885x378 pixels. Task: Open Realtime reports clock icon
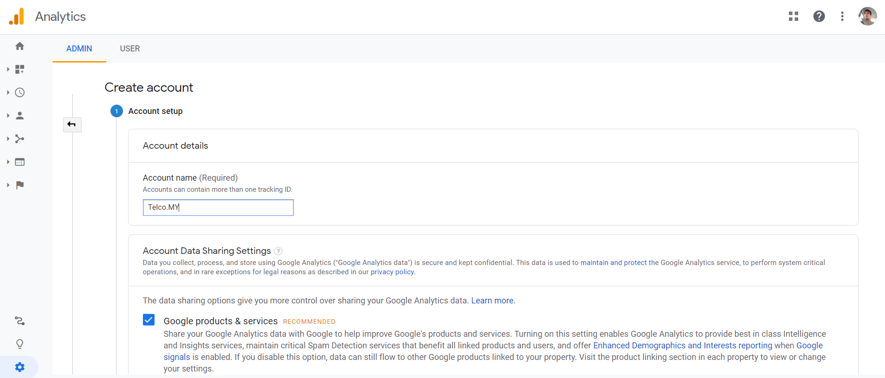[19, 93]
